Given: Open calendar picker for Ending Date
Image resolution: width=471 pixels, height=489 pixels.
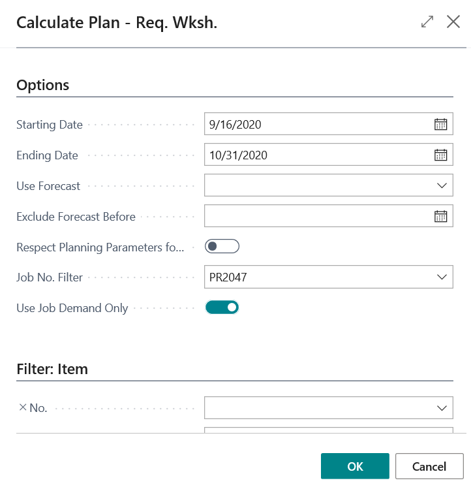Looking at the screenshot, I should point(441,155).
